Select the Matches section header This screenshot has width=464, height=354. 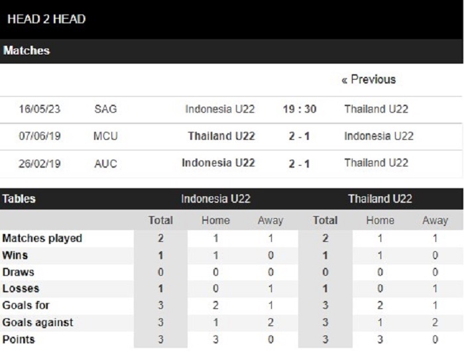click(27, 50)
